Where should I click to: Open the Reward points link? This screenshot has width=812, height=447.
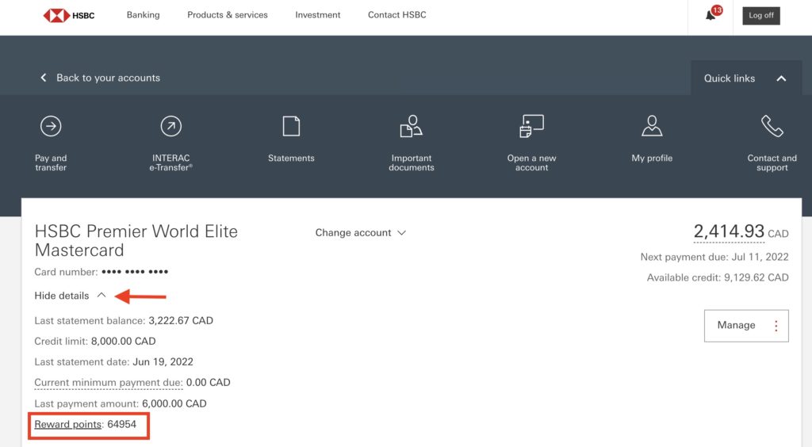(x=68, y=425)
